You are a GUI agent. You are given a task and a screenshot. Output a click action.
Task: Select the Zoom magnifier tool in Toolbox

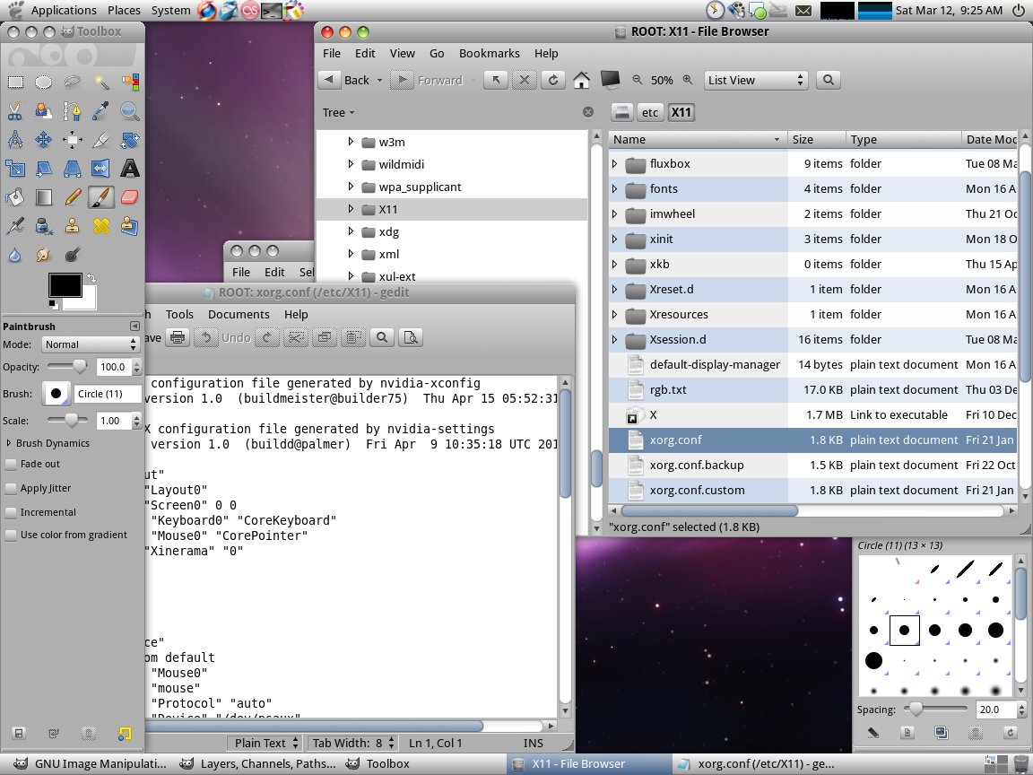tap(130, 110)
